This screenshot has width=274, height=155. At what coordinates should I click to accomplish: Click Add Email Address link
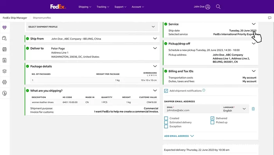[179, 136]
